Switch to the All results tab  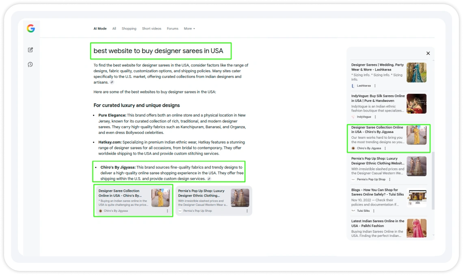[x=114, y=28]
